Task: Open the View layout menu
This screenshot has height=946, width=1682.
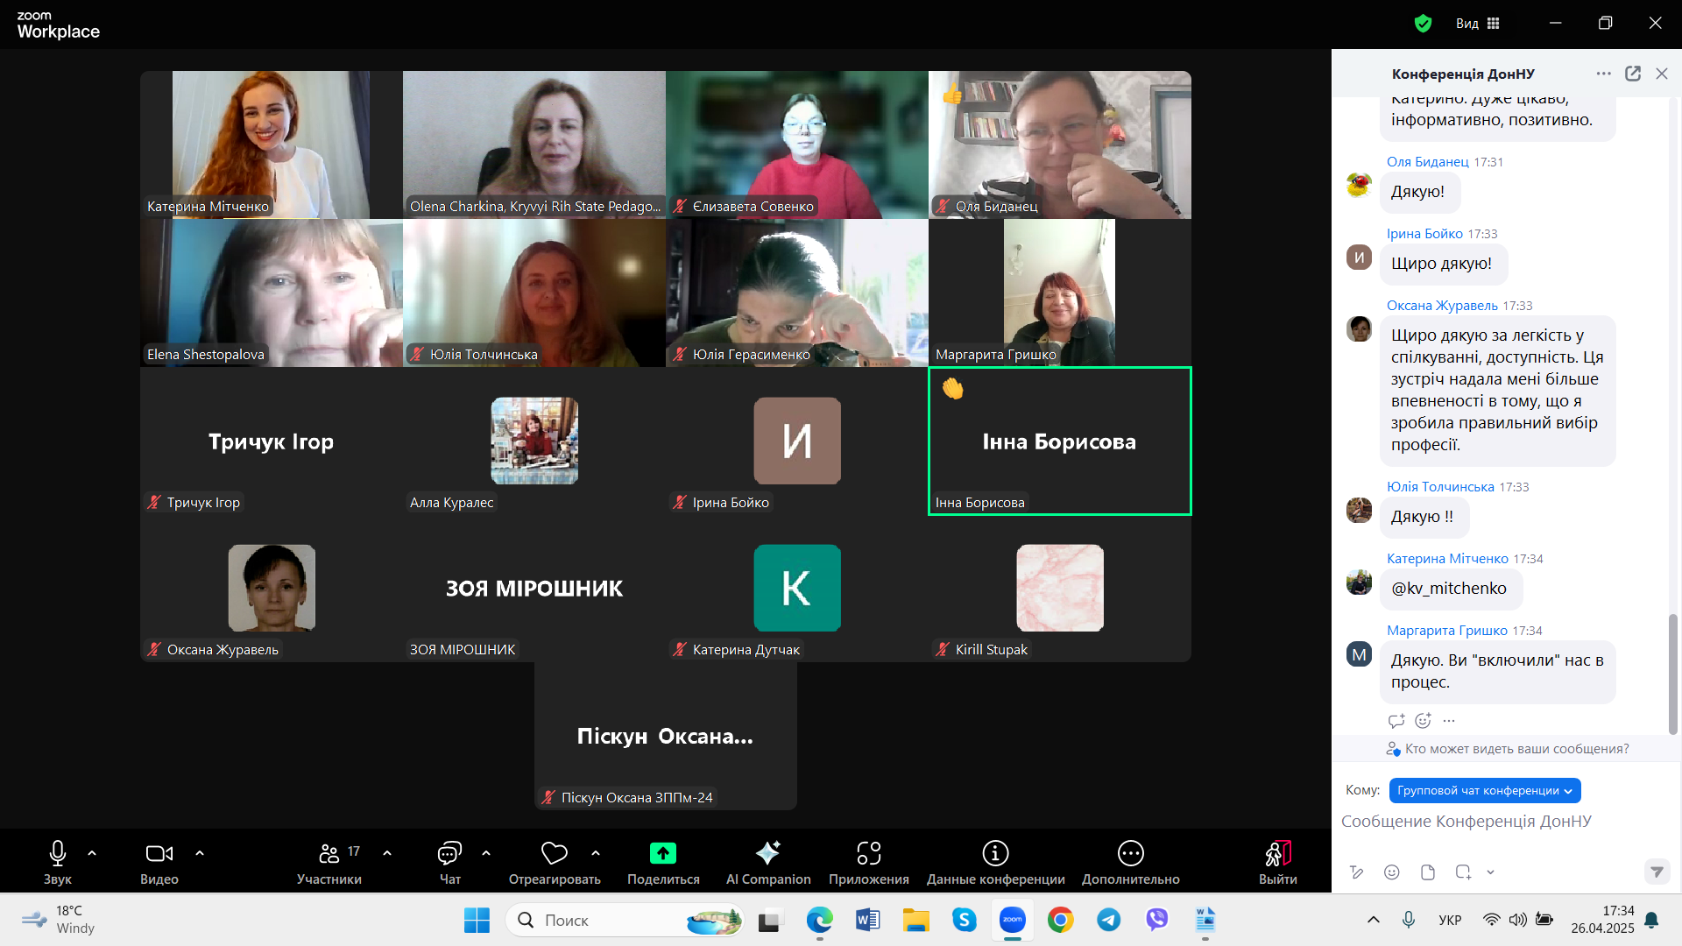Action: [x=1478, y=24]
